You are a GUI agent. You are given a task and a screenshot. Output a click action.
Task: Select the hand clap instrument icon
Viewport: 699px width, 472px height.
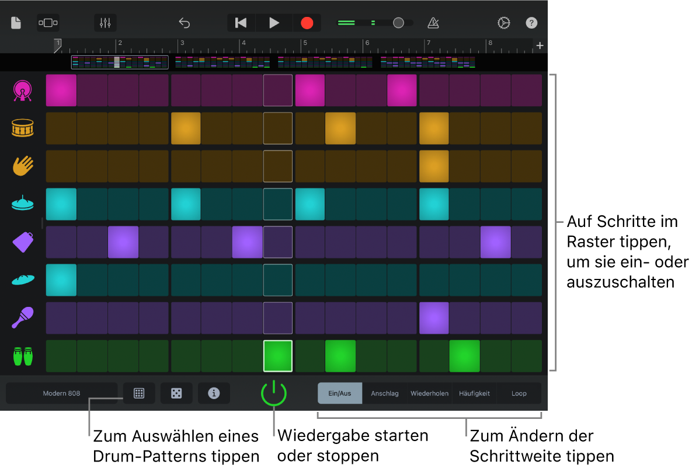coord(22,166)
